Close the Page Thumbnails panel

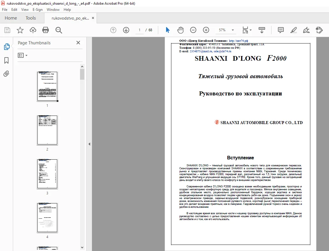(78, 43)
